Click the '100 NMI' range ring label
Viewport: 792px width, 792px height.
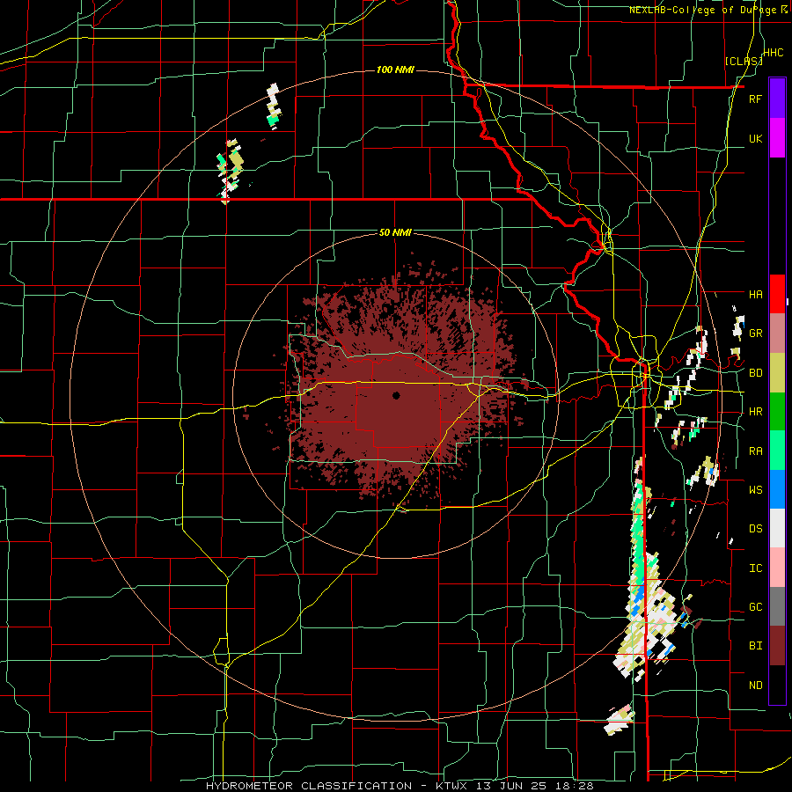pyautogui.click(x=395, y=70)
